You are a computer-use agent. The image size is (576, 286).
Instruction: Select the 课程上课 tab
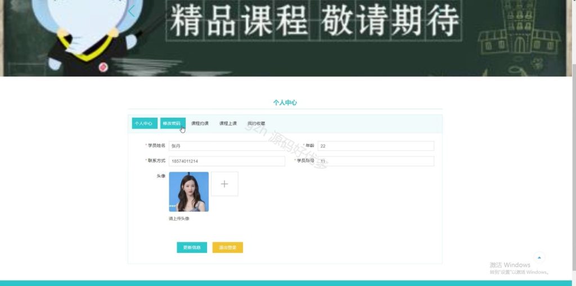click(228, 123)
